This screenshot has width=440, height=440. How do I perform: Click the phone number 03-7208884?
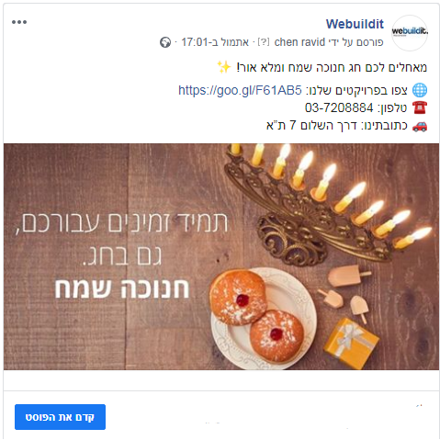point(339,107)
